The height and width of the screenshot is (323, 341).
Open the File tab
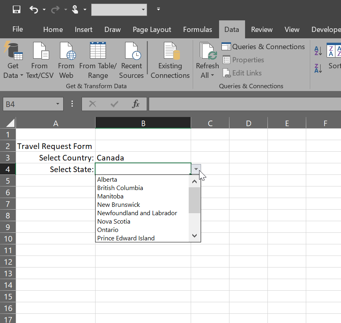tap(18, 29)
